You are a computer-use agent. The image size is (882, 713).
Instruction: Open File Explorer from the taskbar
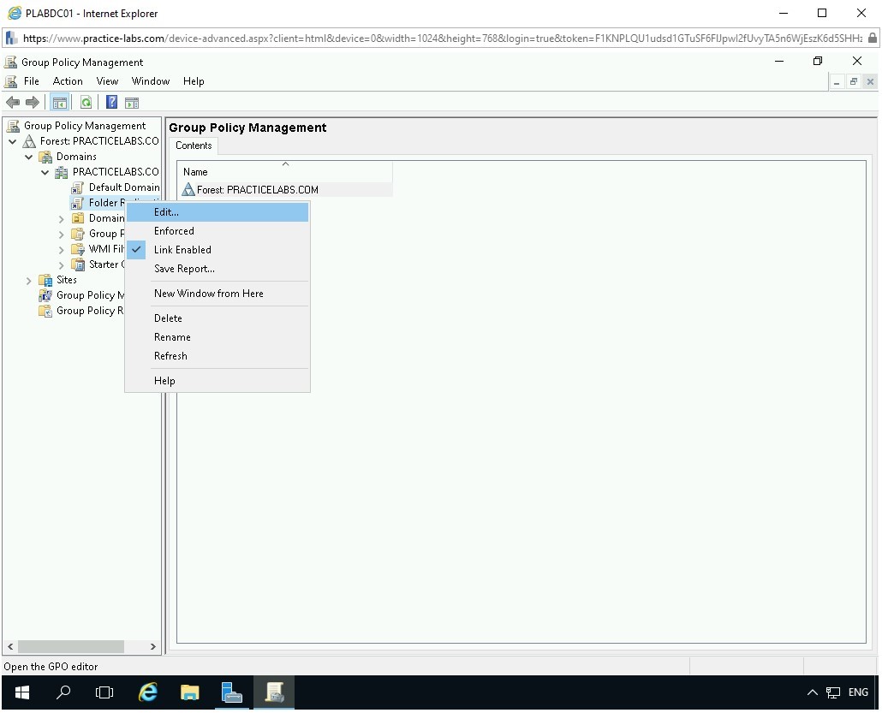(x=189, y=692)
